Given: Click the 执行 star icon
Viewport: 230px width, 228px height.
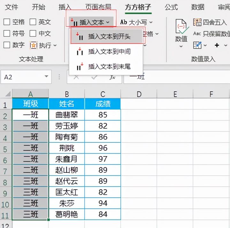Looking at the screenshot, I should pos(34,45).
